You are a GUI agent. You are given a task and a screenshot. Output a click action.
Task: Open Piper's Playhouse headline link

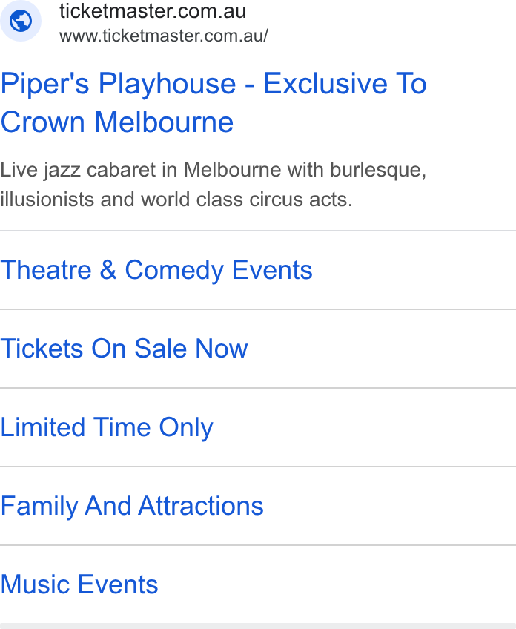tap(214, 102)
